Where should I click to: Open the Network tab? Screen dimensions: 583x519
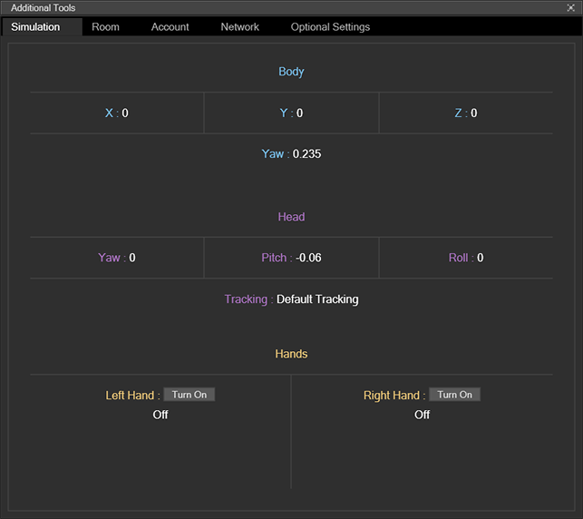[239, 27]
